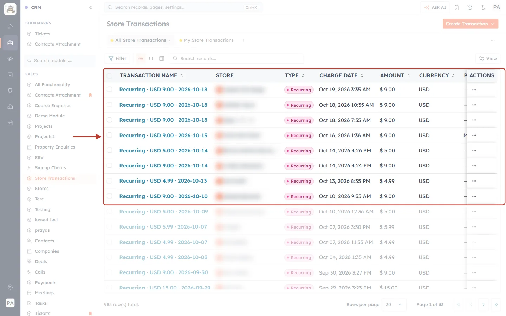Open Course Enquiries module in sidebar
The width and height of the screenshot is (506, 316).
click(53, 105)
